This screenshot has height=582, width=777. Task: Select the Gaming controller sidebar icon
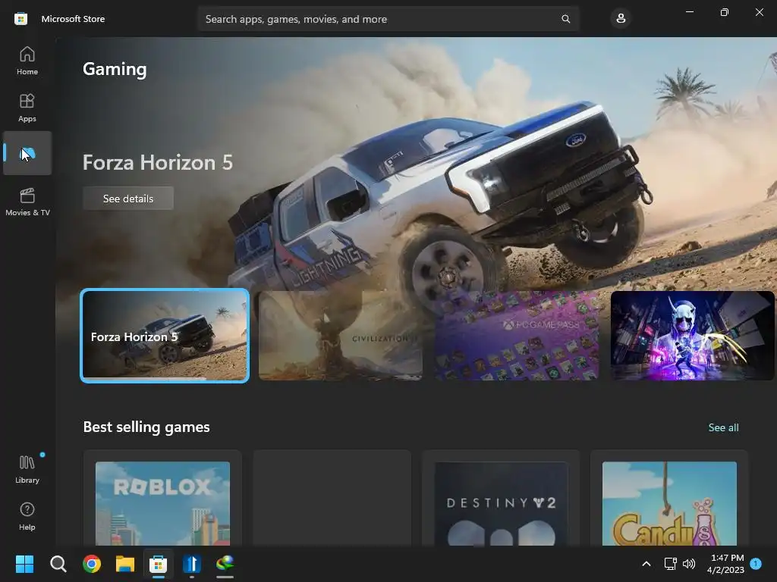[27, 153]
